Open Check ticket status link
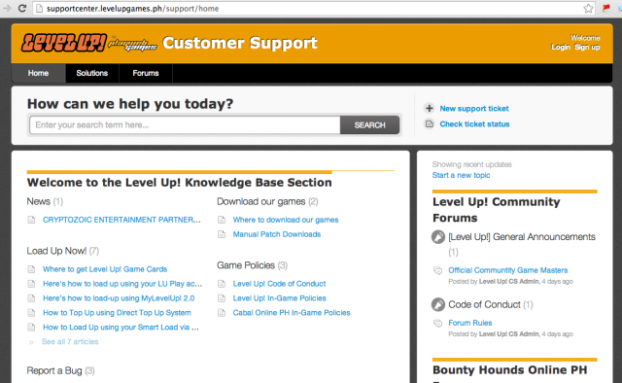The height and width of the screenshot is (383, 622). pyautogui.click(x=474, y=124)
